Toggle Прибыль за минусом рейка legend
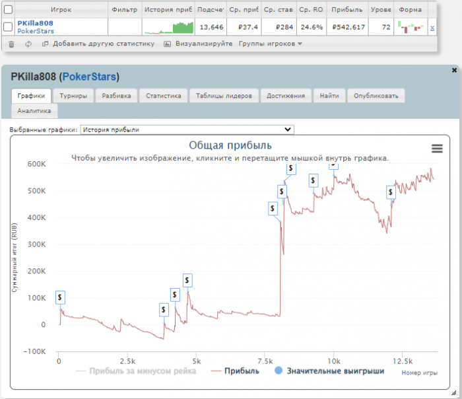 coord(136,371)
